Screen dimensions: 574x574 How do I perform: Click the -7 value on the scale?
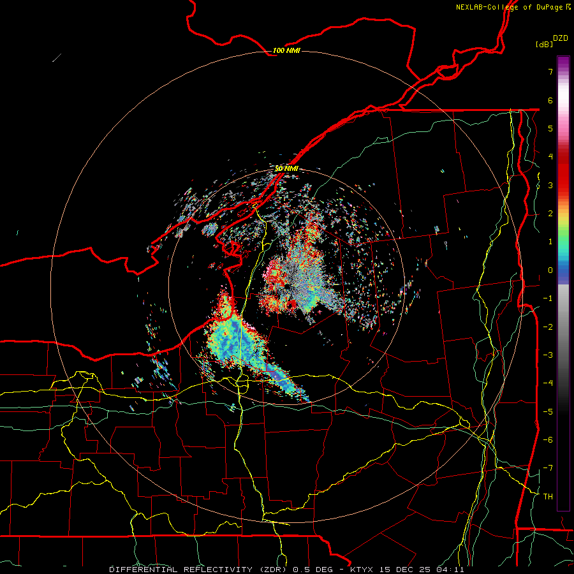point(548,468)
